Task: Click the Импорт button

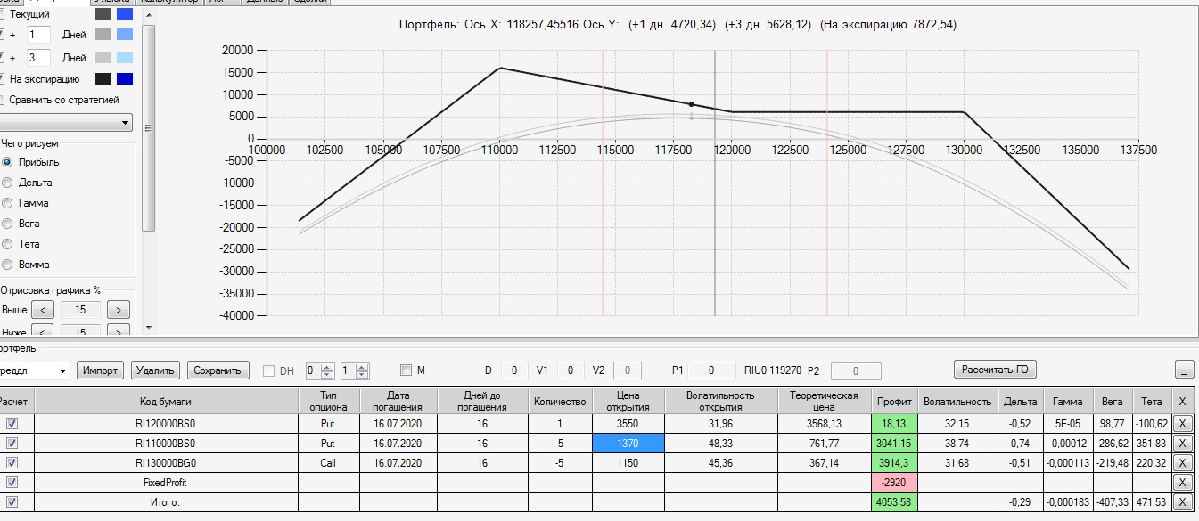Action: [101, 370]
